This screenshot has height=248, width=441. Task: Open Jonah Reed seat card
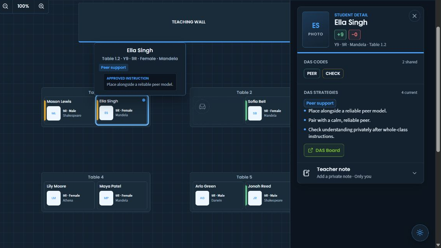(268, 195)
